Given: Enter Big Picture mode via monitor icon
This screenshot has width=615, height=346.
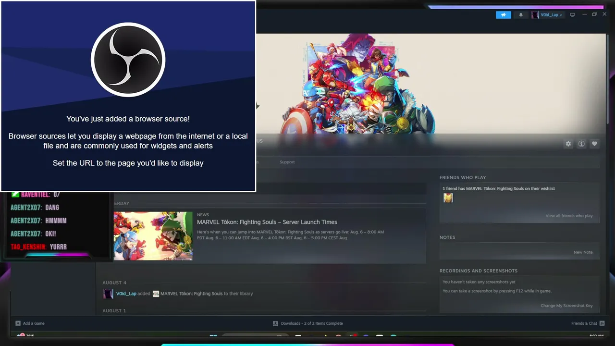Looking at the screenshot, I should coord(572,15).
